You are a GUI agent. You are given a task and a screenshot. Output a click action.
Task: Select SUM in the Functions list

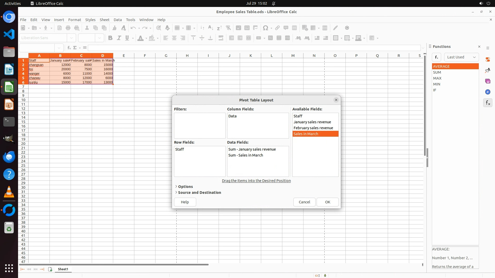pyautogui.click(x=437, y=72)
